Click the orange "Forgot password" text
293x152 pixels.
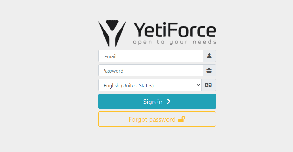[152, 119]
